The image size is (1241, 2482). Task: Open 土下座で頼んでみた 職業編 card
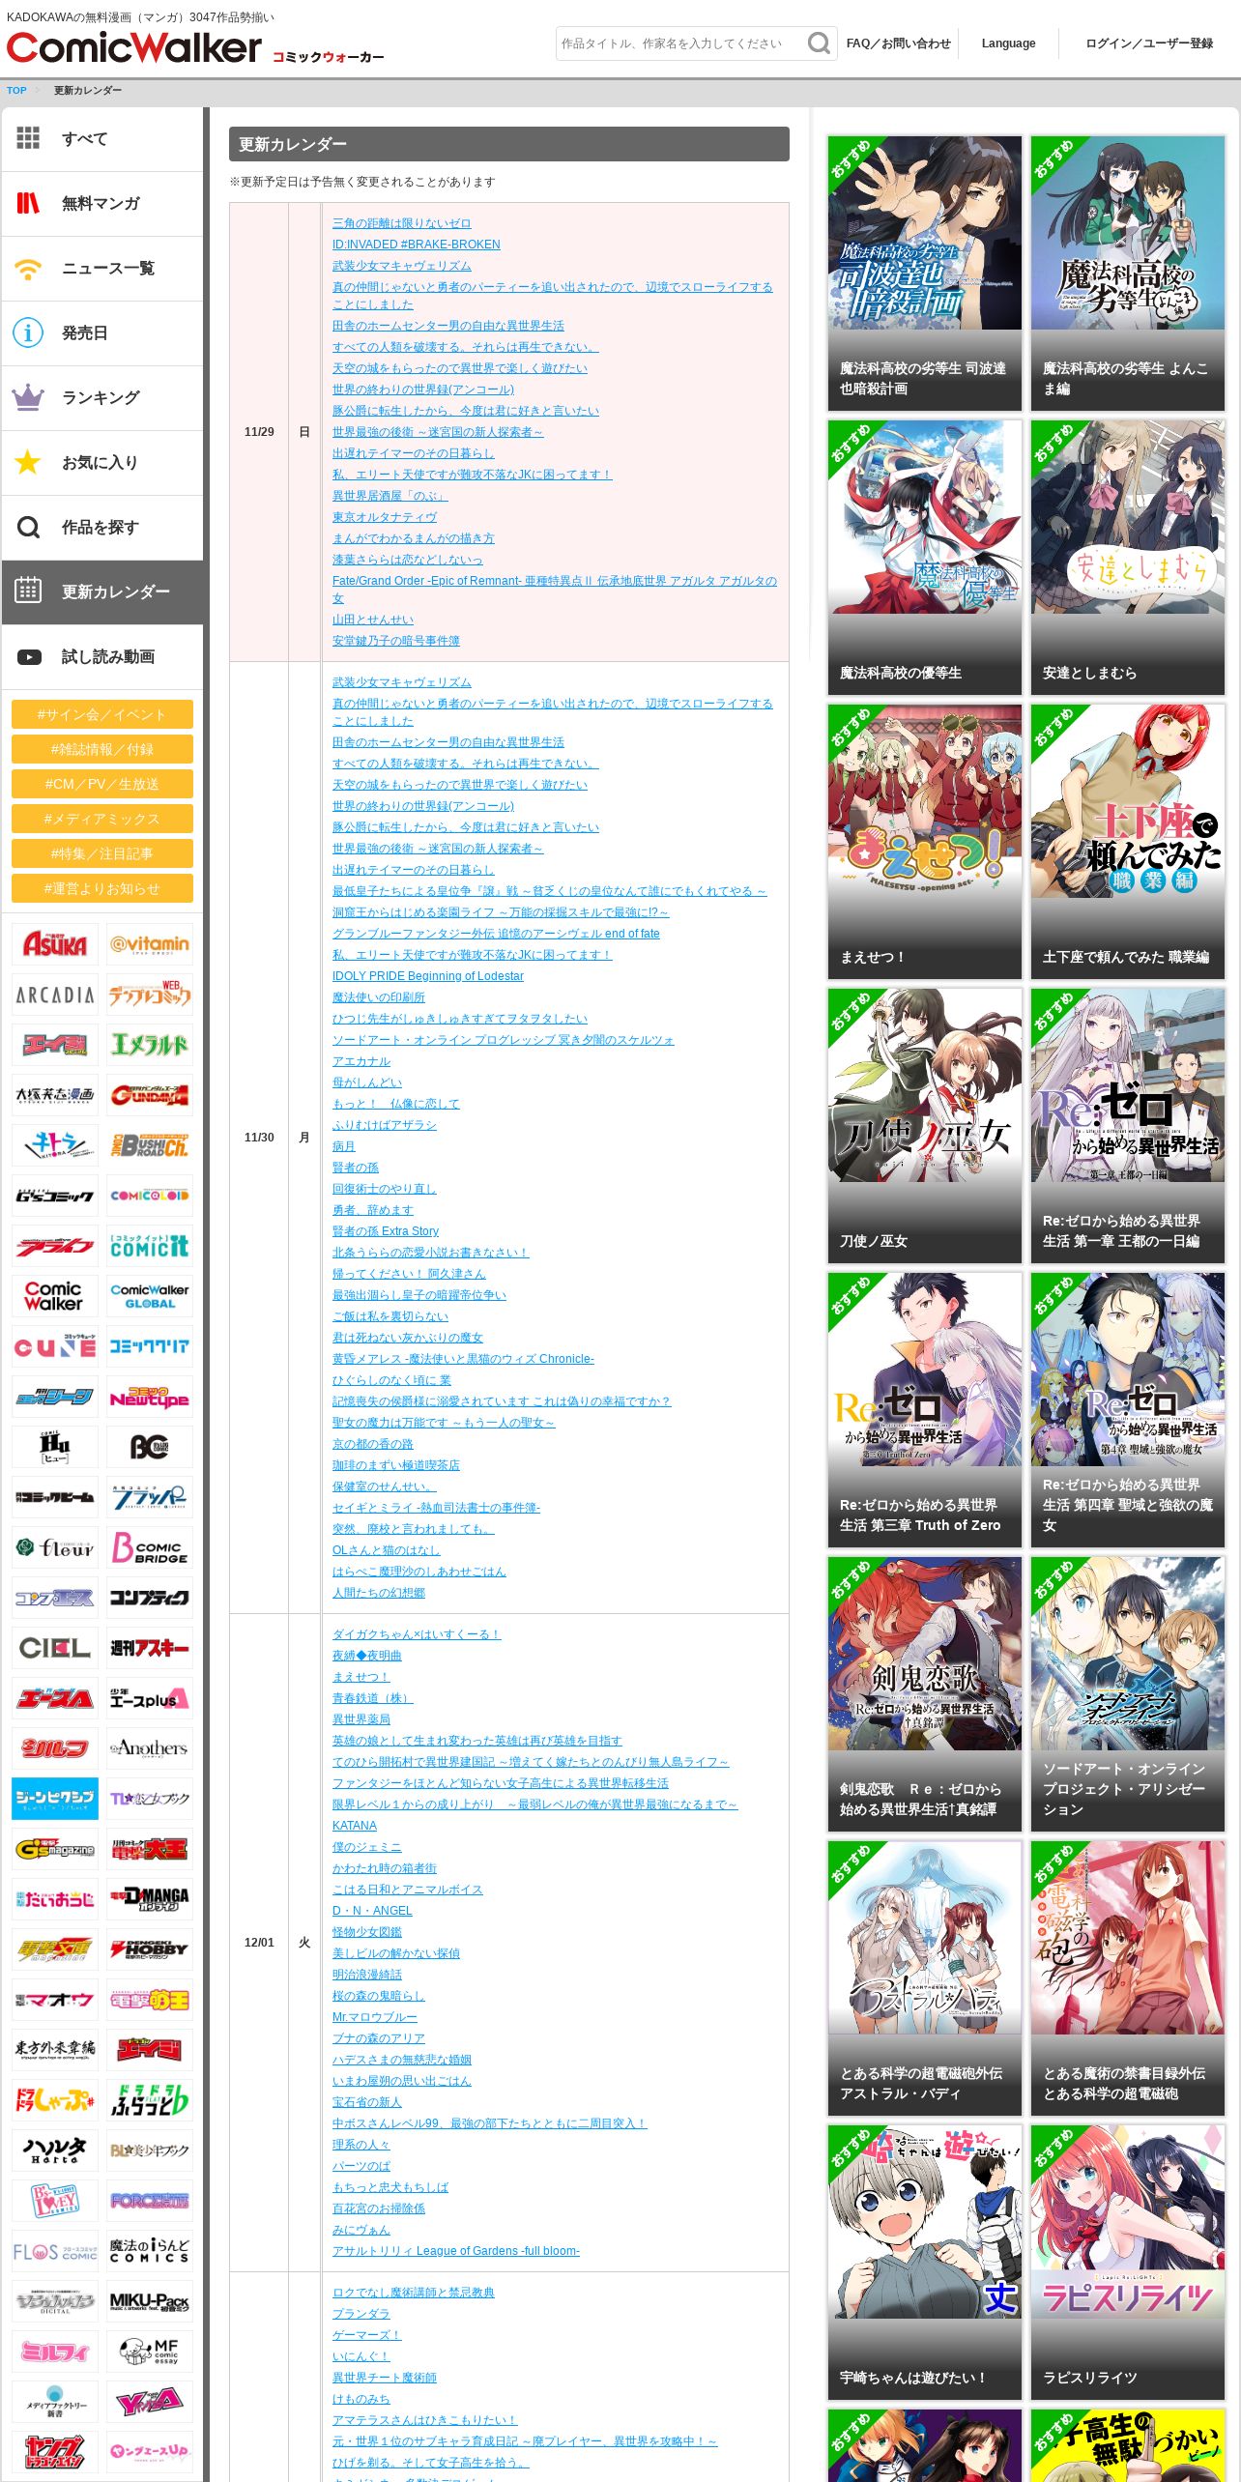click(1127, 842)
